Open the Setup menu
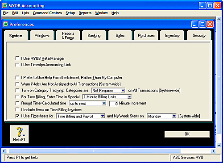Image resolution: width=223 pixels, height=163 pixels. [70, 13]
